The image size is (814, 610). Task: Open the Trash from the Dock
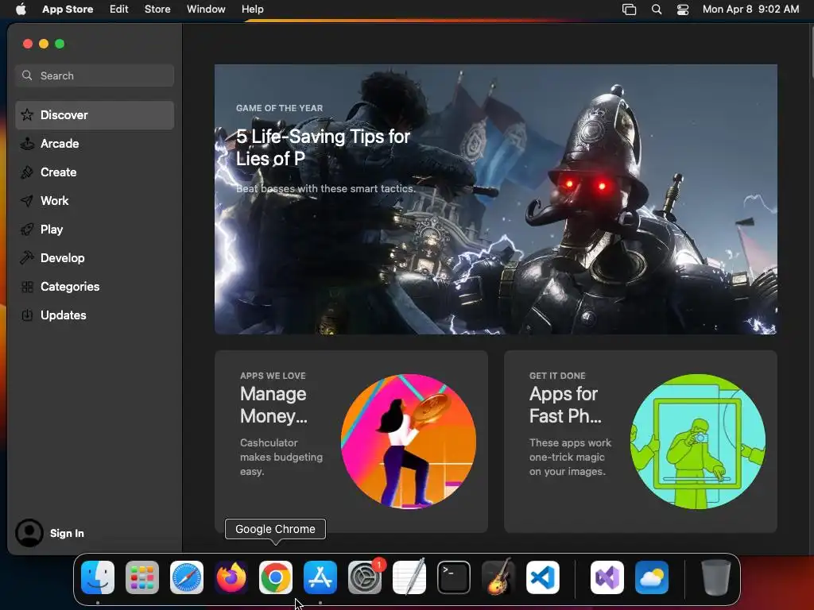pyautogui.click(x=716, y=577)
